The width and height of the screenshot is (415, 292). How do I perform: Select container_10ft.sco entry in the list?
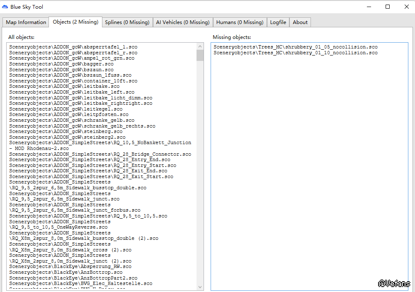[x=73, y=81]
